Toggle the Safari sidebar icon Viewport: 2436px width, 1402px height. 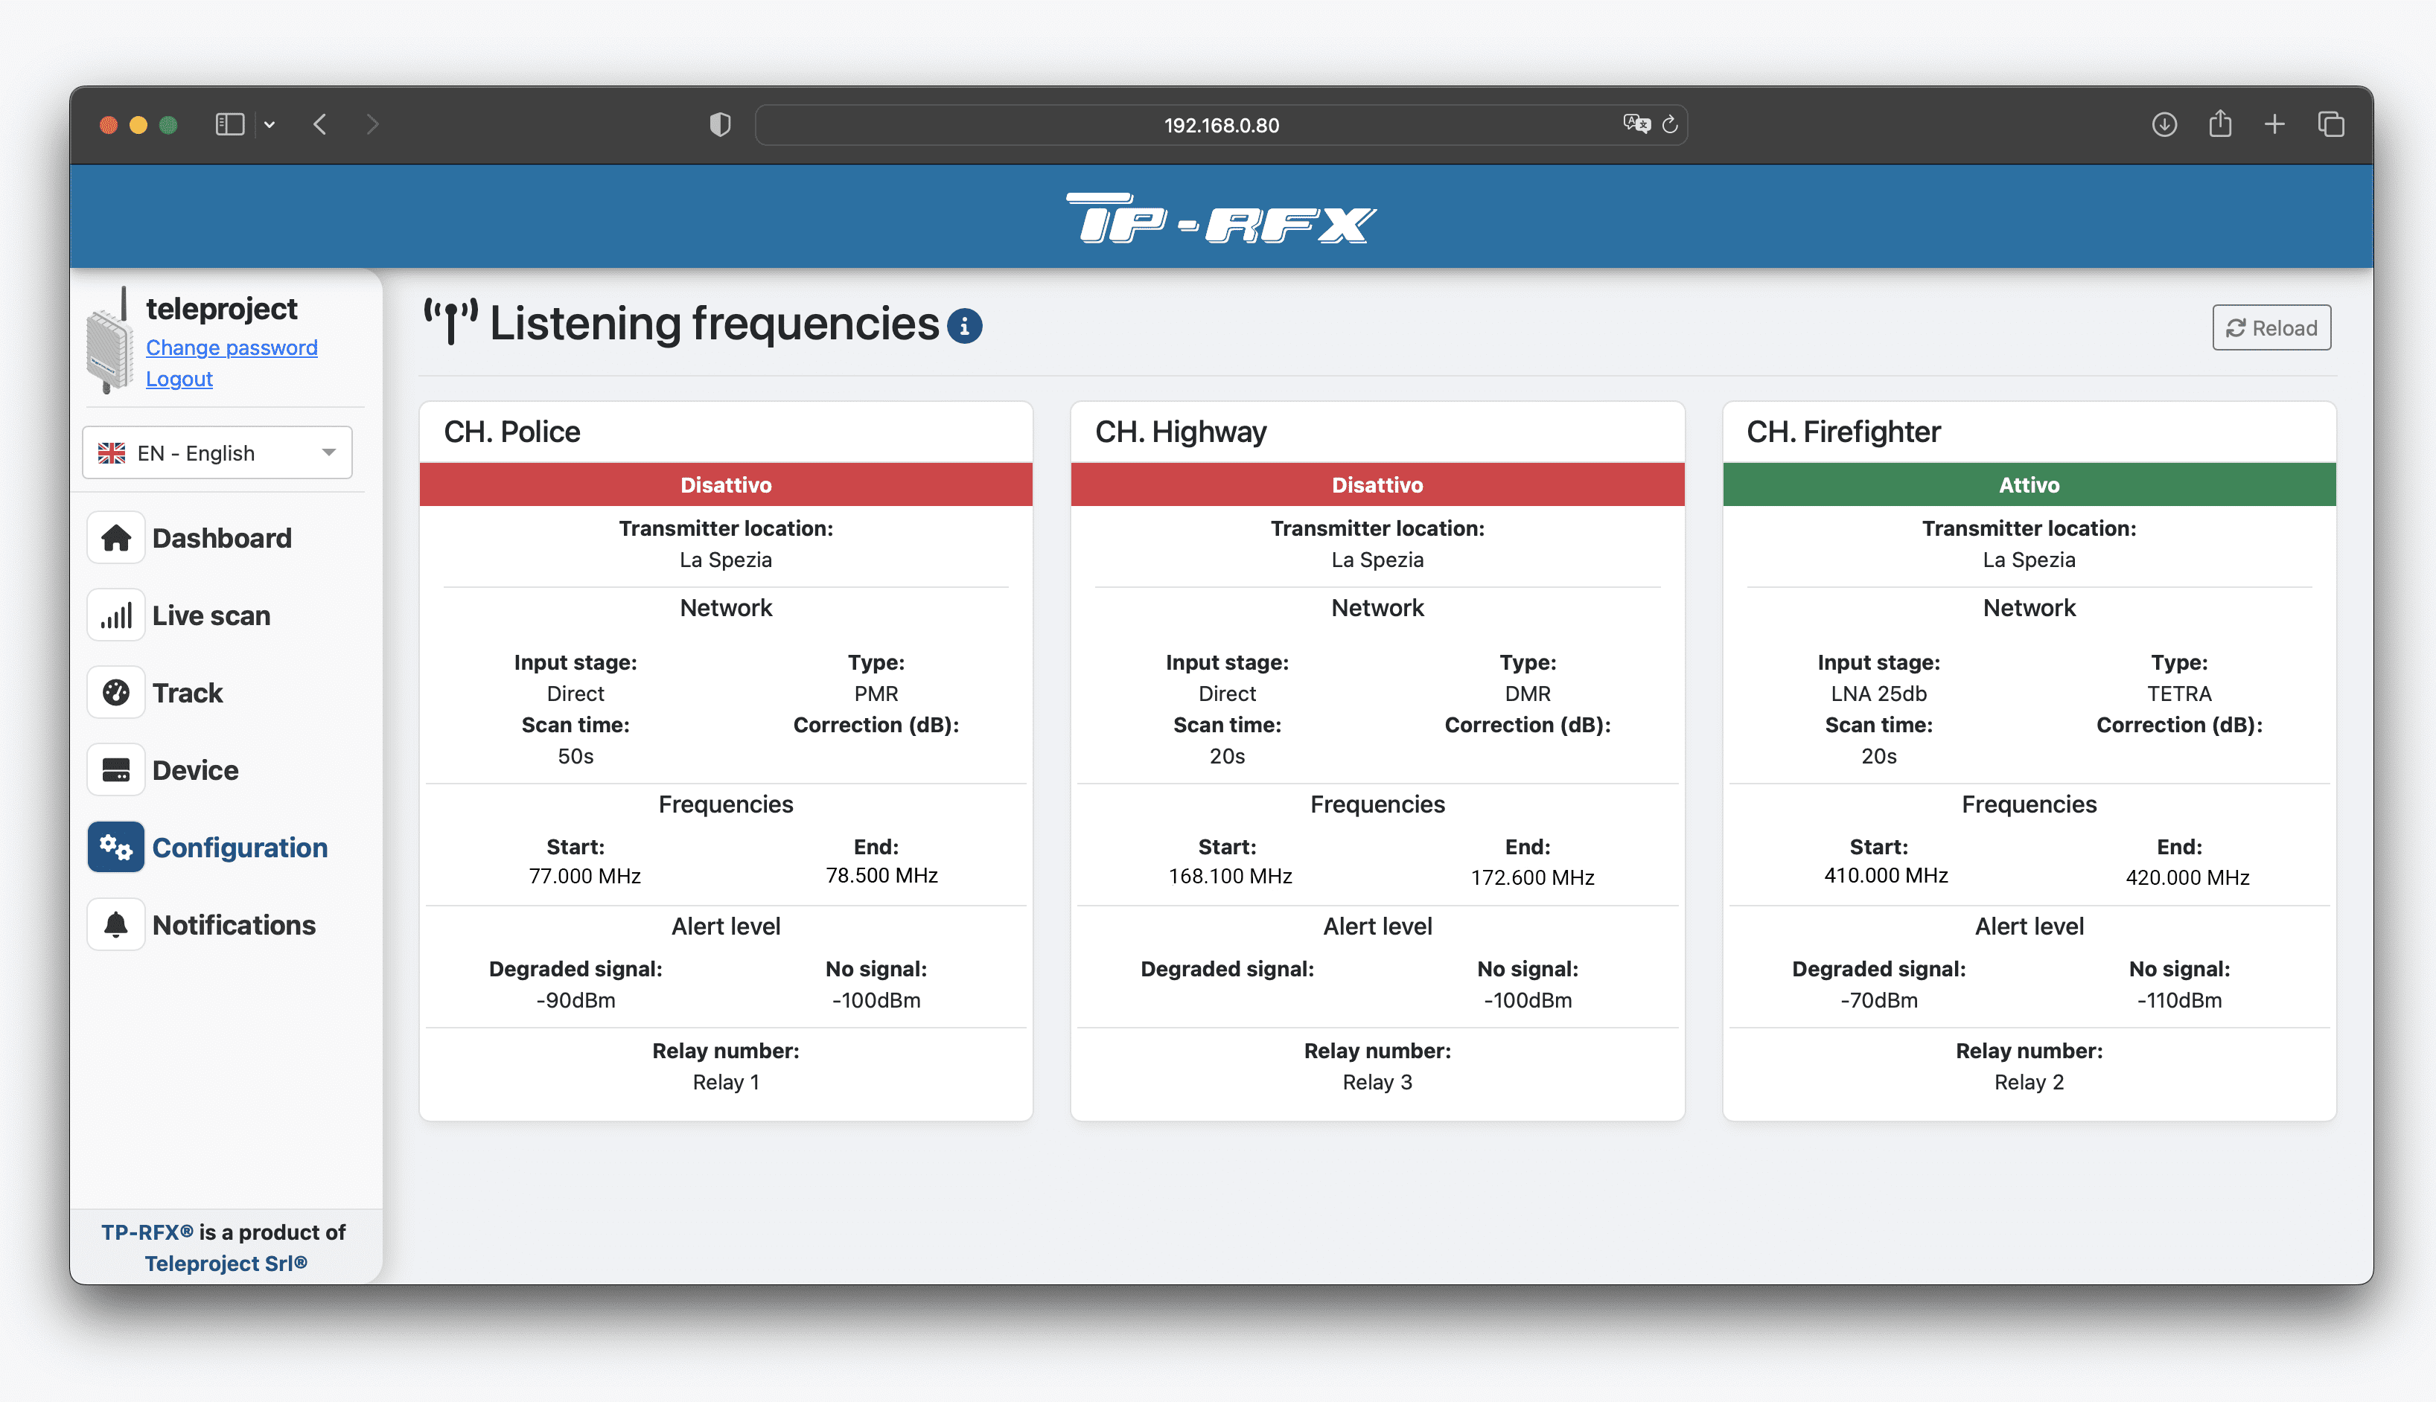229,124
